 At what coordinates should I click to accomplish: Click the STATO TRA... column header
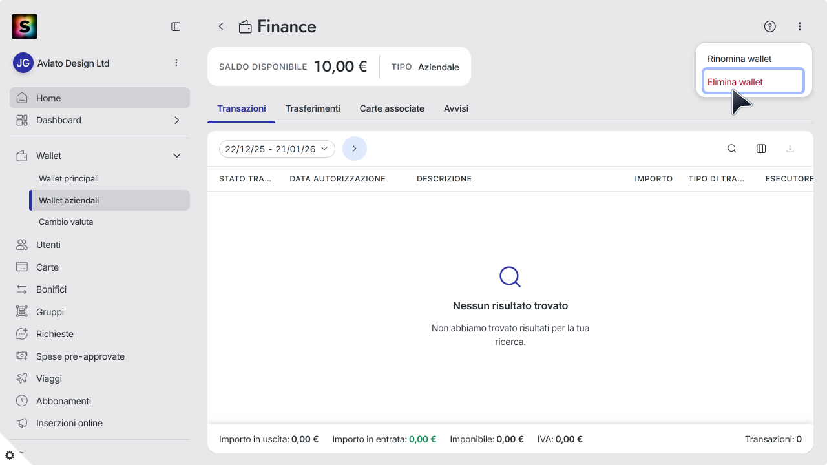(246, 179)
